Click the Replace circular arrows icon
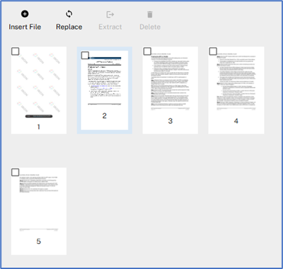 coord(69,14)
